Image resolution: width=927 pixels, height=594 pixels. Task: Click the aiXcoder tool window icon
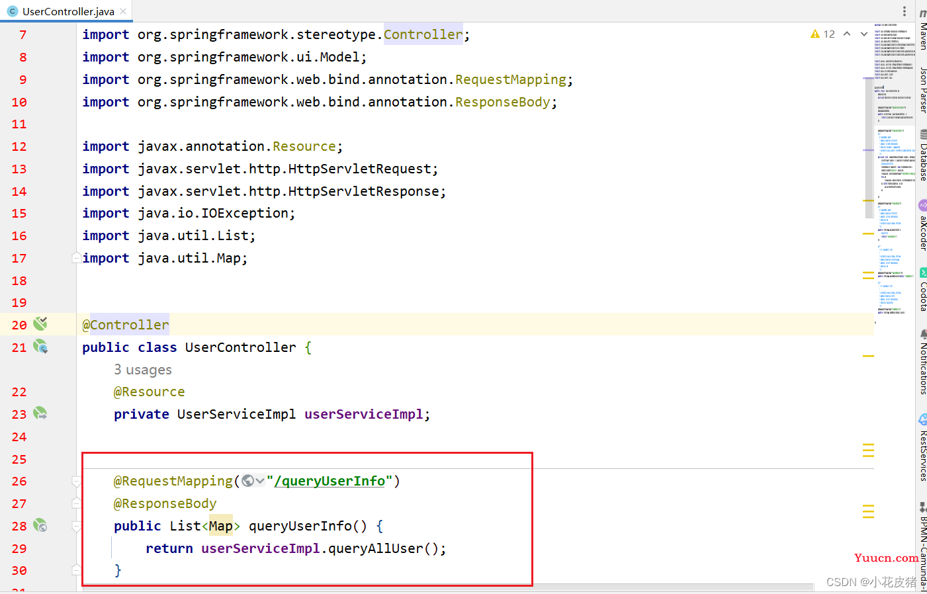923,206
